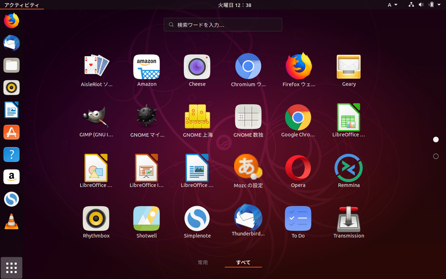Viewport: 446px width, 279px height.
Task: Expand the system menu arrow
Action: (439, 5)
